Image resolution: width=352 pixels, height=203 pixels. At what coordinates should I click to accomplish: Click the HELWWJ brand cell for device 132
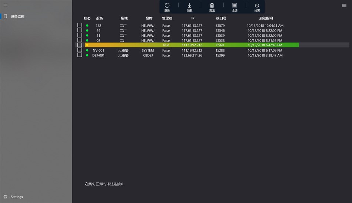tap(148, 26)
